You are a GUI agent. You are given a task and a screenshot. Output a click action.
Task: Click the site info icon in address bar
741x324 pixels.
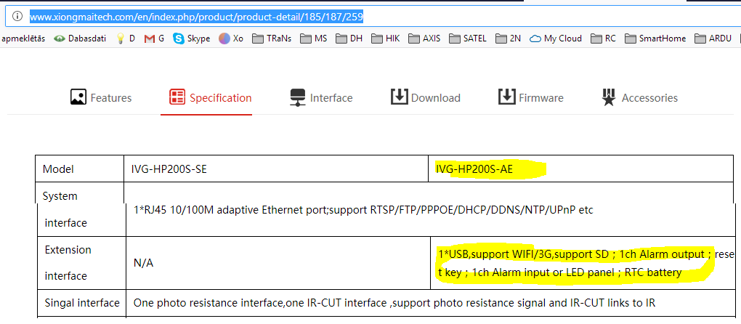point(17,15)
